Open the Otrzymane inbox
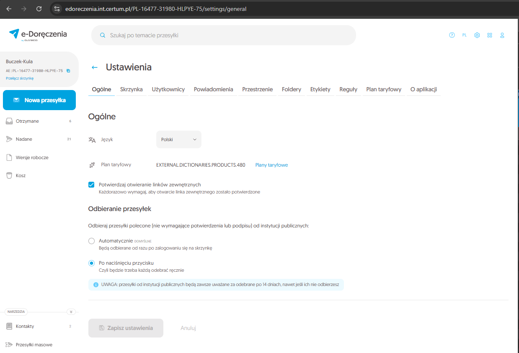 point(27,121)
